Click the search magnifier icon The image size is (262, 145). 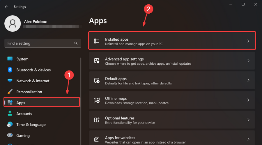pos(76,43)
